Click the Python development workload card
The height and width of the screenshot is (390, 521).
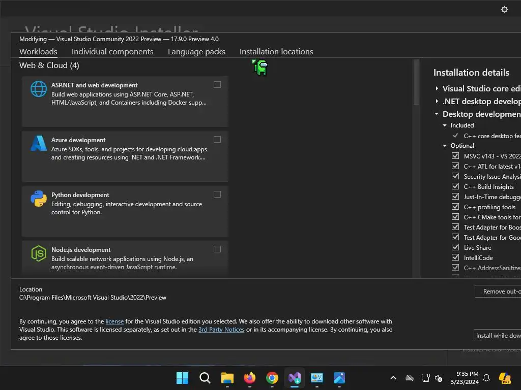(125, 211)
